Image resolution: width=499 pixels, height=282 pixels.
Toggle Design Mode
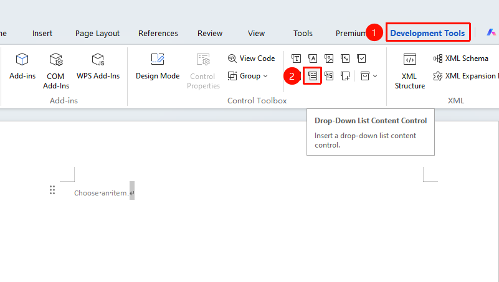click(158, 66)
